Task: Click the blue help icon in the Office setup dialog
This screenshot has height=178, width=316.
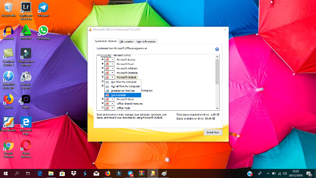Action: [x=217, y=49]
